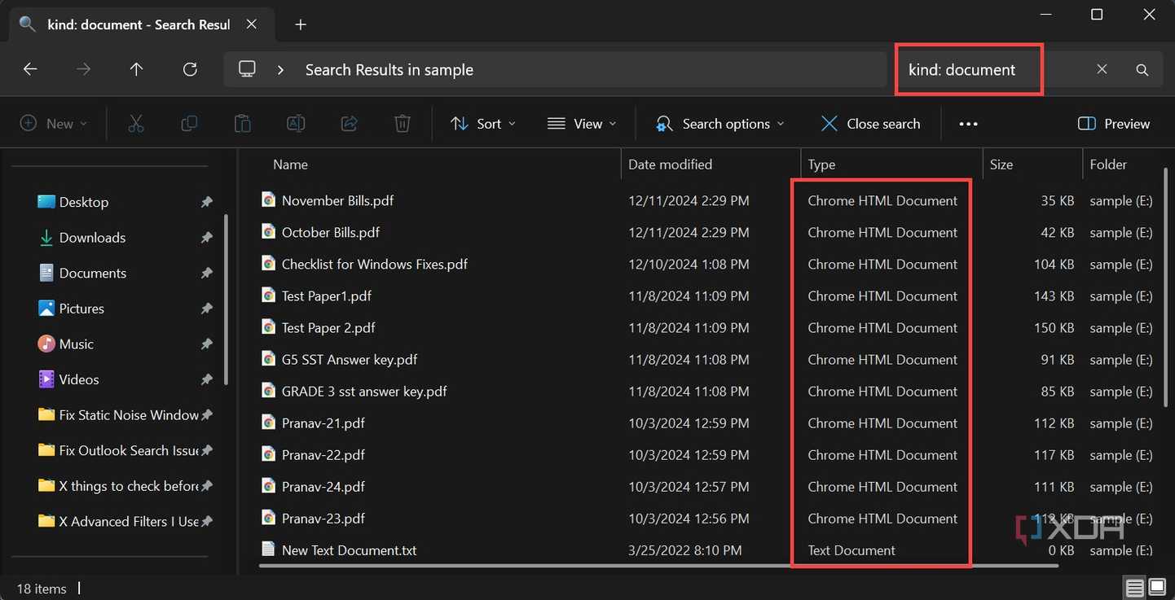Viewport: 1175px width, 600px height.
Task: Refresh the search results
Action: [190, 69]
